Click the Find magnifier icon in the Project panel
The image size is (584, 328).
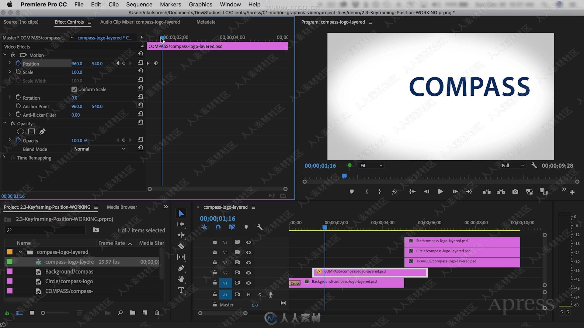pos(120,313)
